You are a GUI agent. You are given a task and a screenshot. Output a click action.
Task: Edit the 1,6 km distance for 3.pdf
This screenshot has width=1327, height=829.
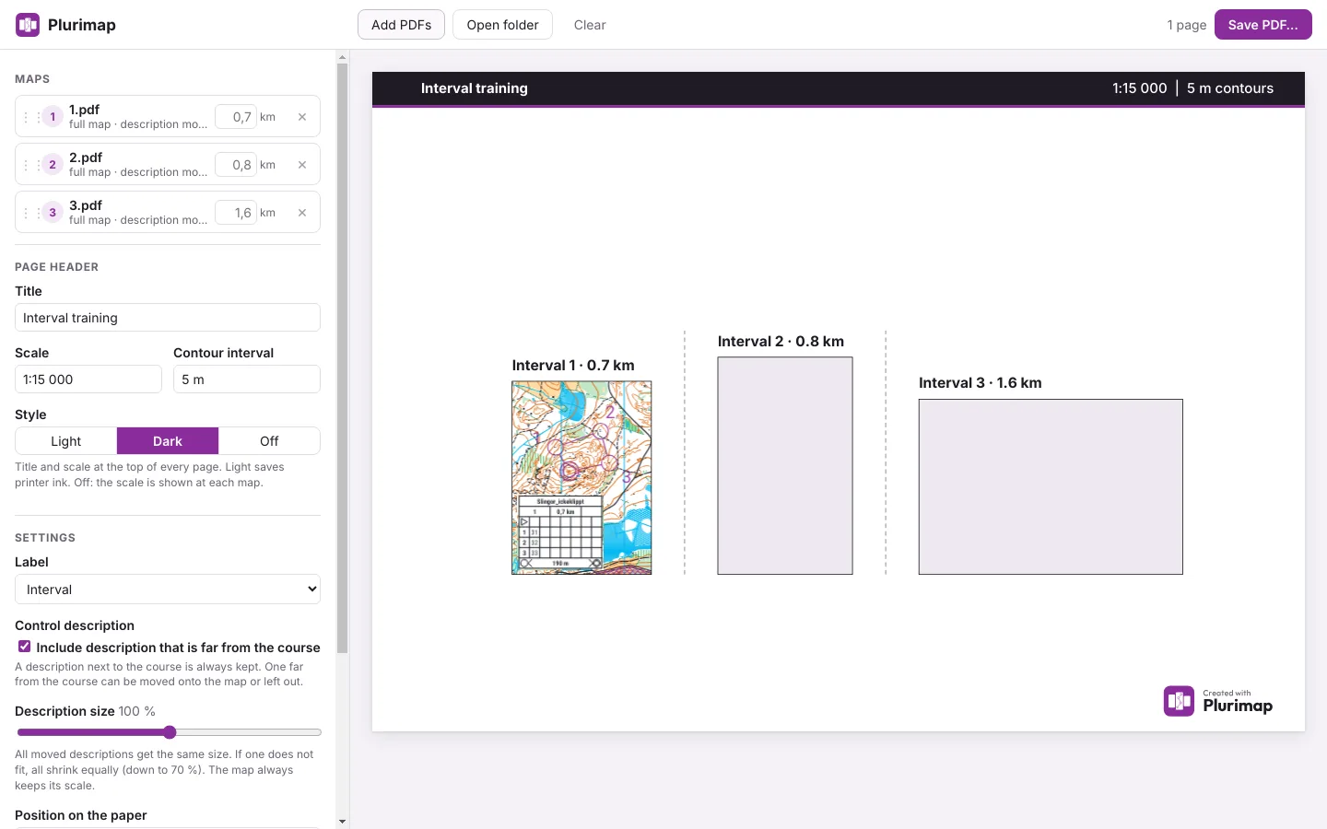(x=236, y=213)
